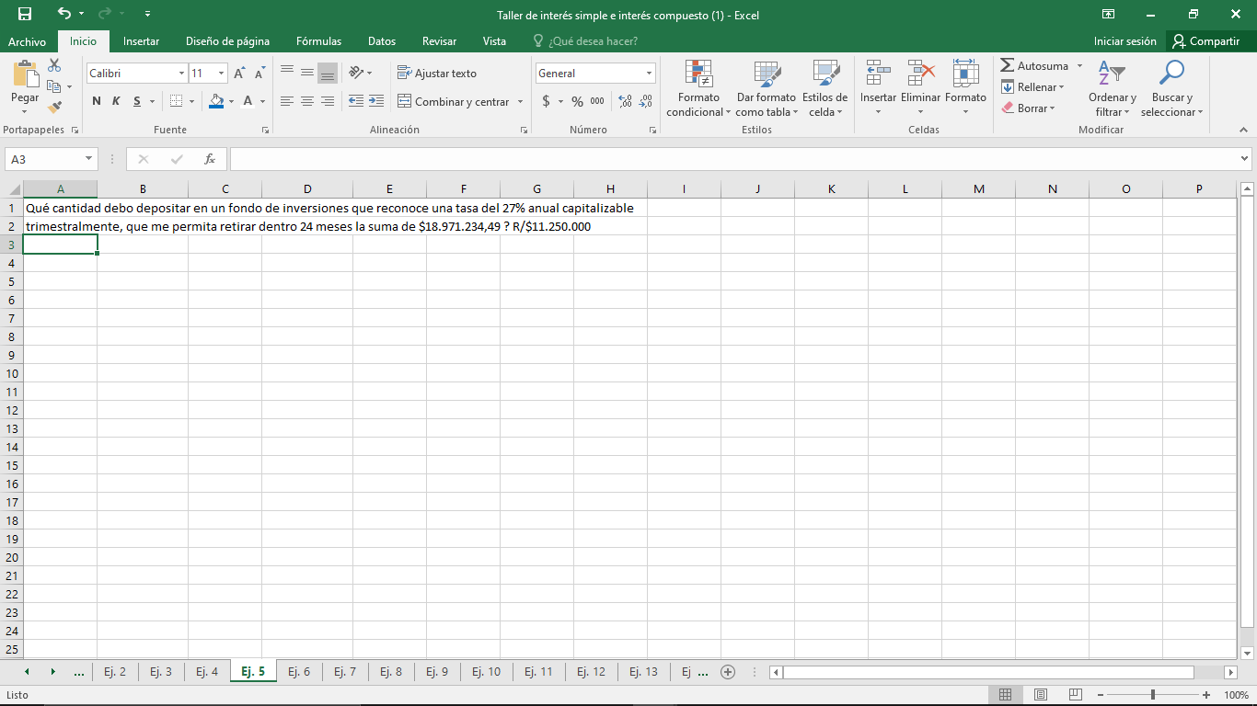Toggle italic formatting with the K icon

(114, 101)
